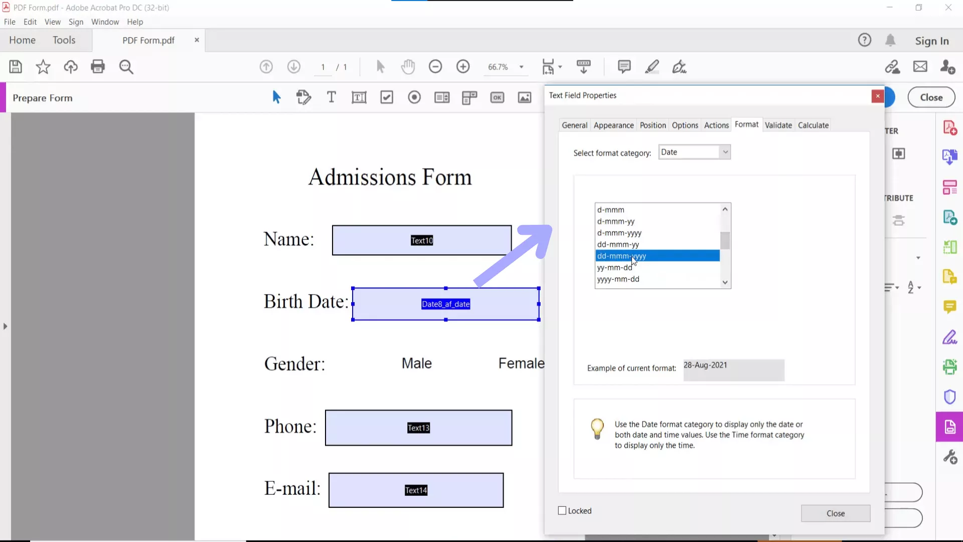Select the Add Check Box tool
The image size is (963, 542).
387,97
